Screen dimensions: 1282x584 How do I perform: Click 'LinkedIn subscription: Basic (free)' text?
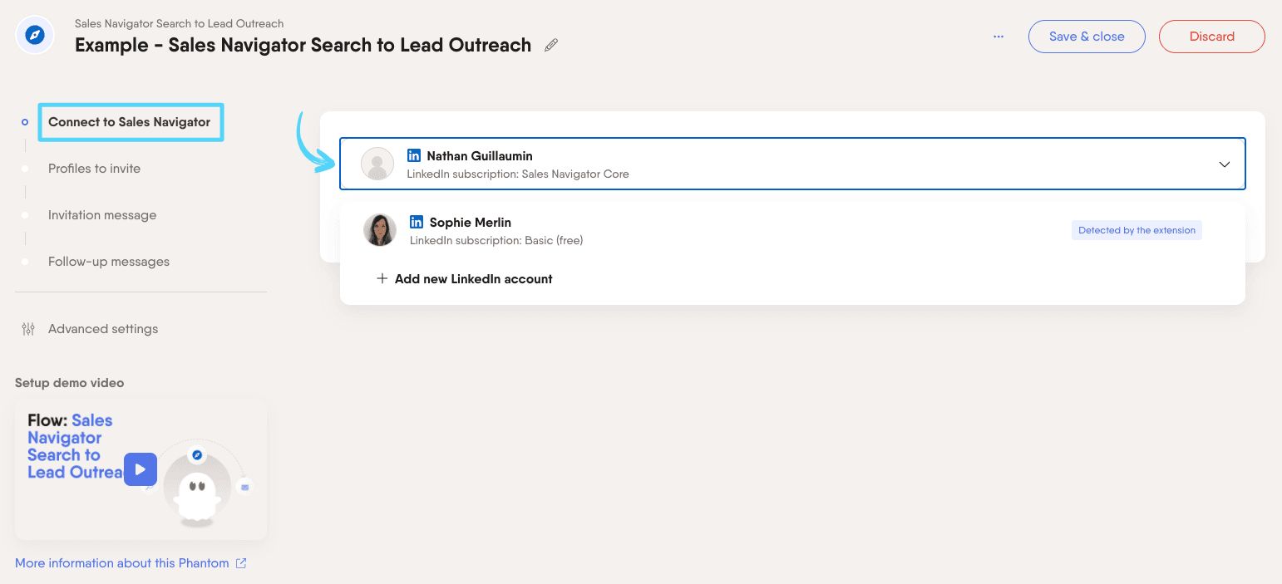496,241
